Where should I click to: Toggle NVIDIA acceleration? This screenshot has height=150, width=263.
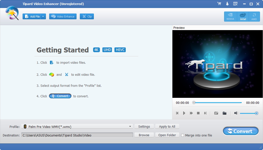pyautogui.click(x=230, y=17)
